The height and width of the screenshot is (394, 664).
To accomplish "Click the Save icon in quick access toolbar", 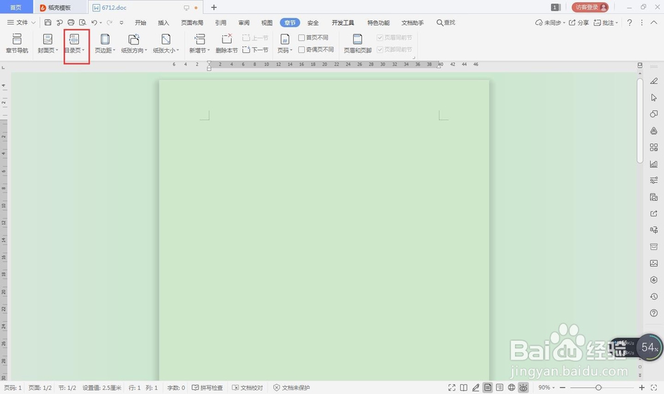I will (47, 22).
